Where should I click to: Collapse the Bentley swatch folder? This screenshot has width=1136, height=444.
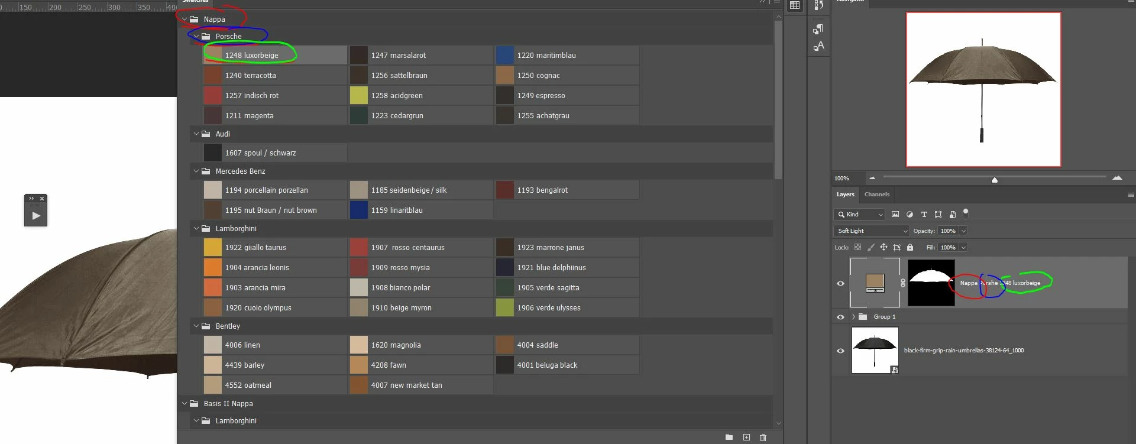coord(196,326)
